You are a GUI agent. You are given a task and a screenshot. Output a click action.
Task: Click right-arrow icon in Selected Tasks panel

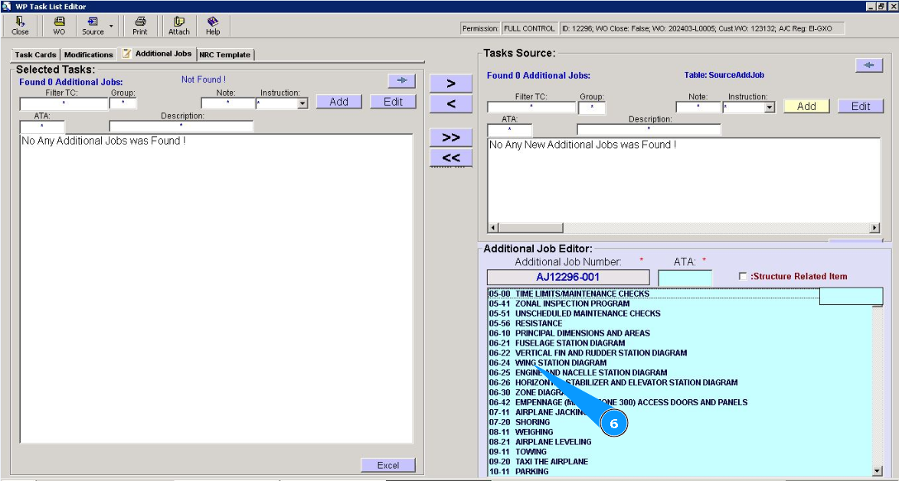tap(401, 81)
